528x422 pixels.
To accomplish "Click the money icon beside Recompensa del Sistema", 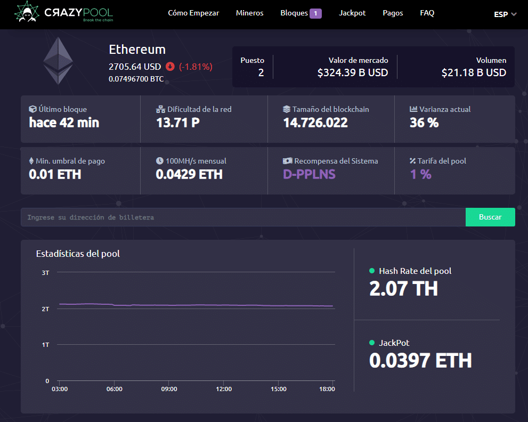I will tap(287, 161).
